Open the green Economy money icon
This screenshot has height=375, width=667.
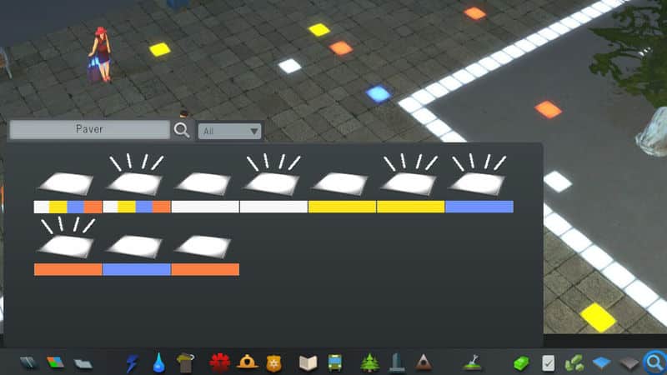[521, 362]
